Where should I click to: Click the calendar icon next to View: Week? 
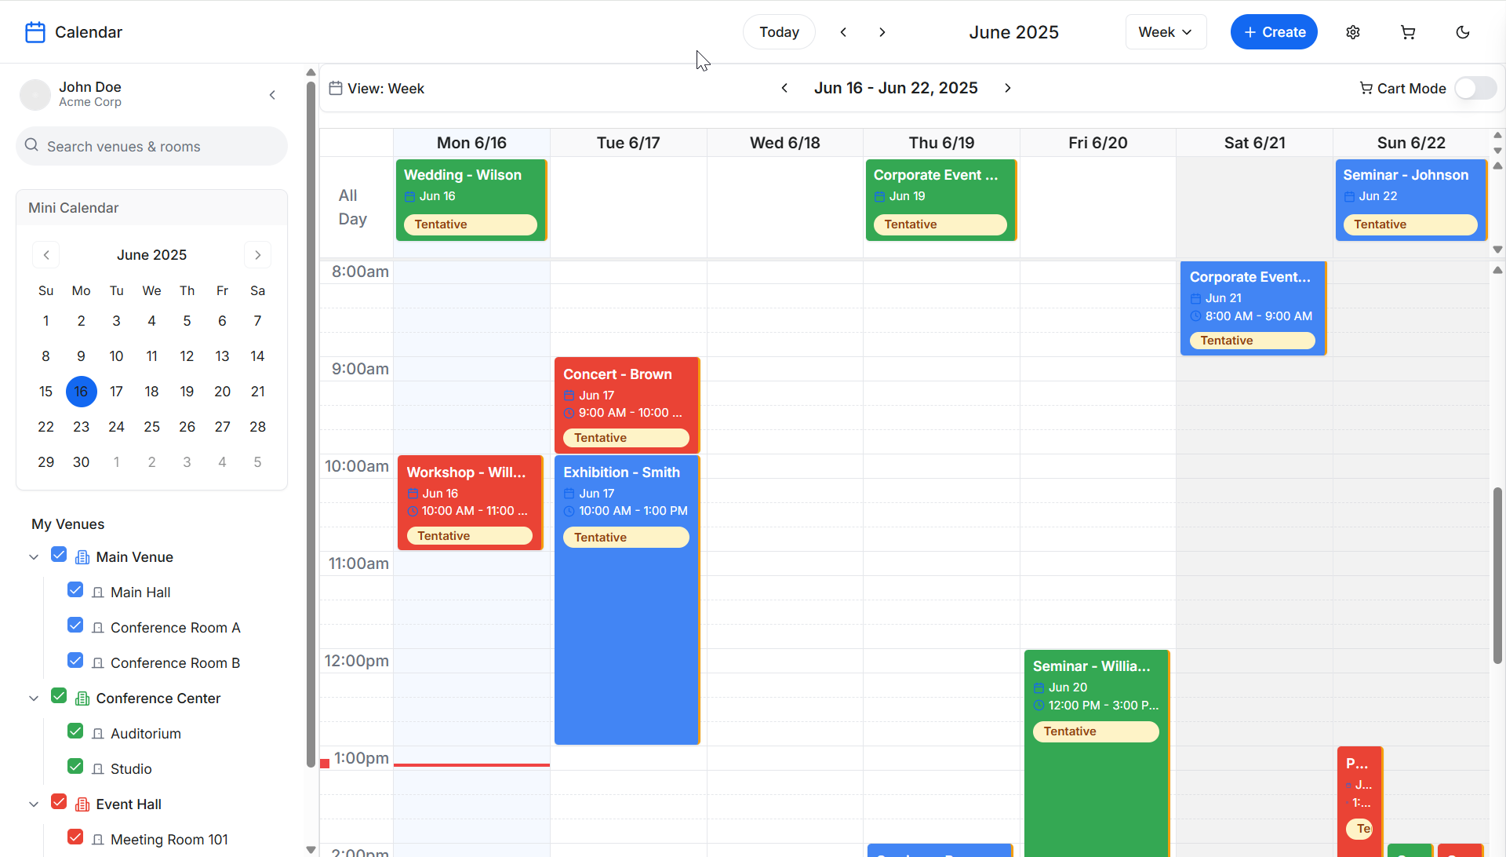tap(336, 88)
